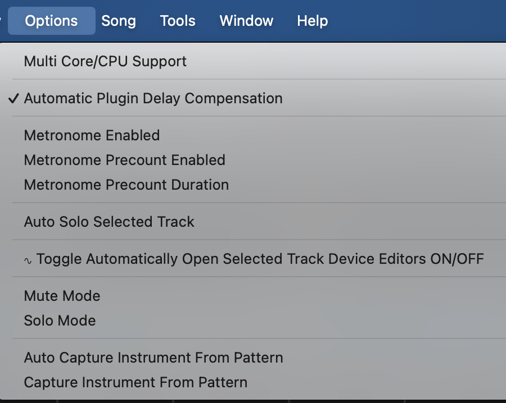Click the tilde icon before Toggle Automatically

coord(28,260)
